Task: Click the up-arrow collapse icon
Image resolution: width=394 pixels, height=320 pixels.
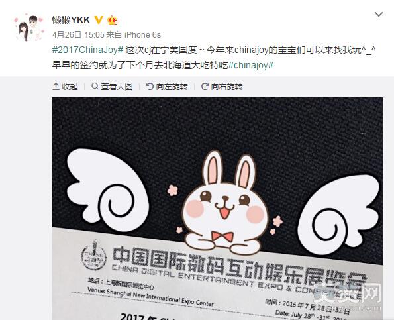Action: pyautogui.click(x=56, y=87)
